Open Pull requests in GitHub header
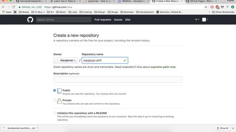 [103, 19]
